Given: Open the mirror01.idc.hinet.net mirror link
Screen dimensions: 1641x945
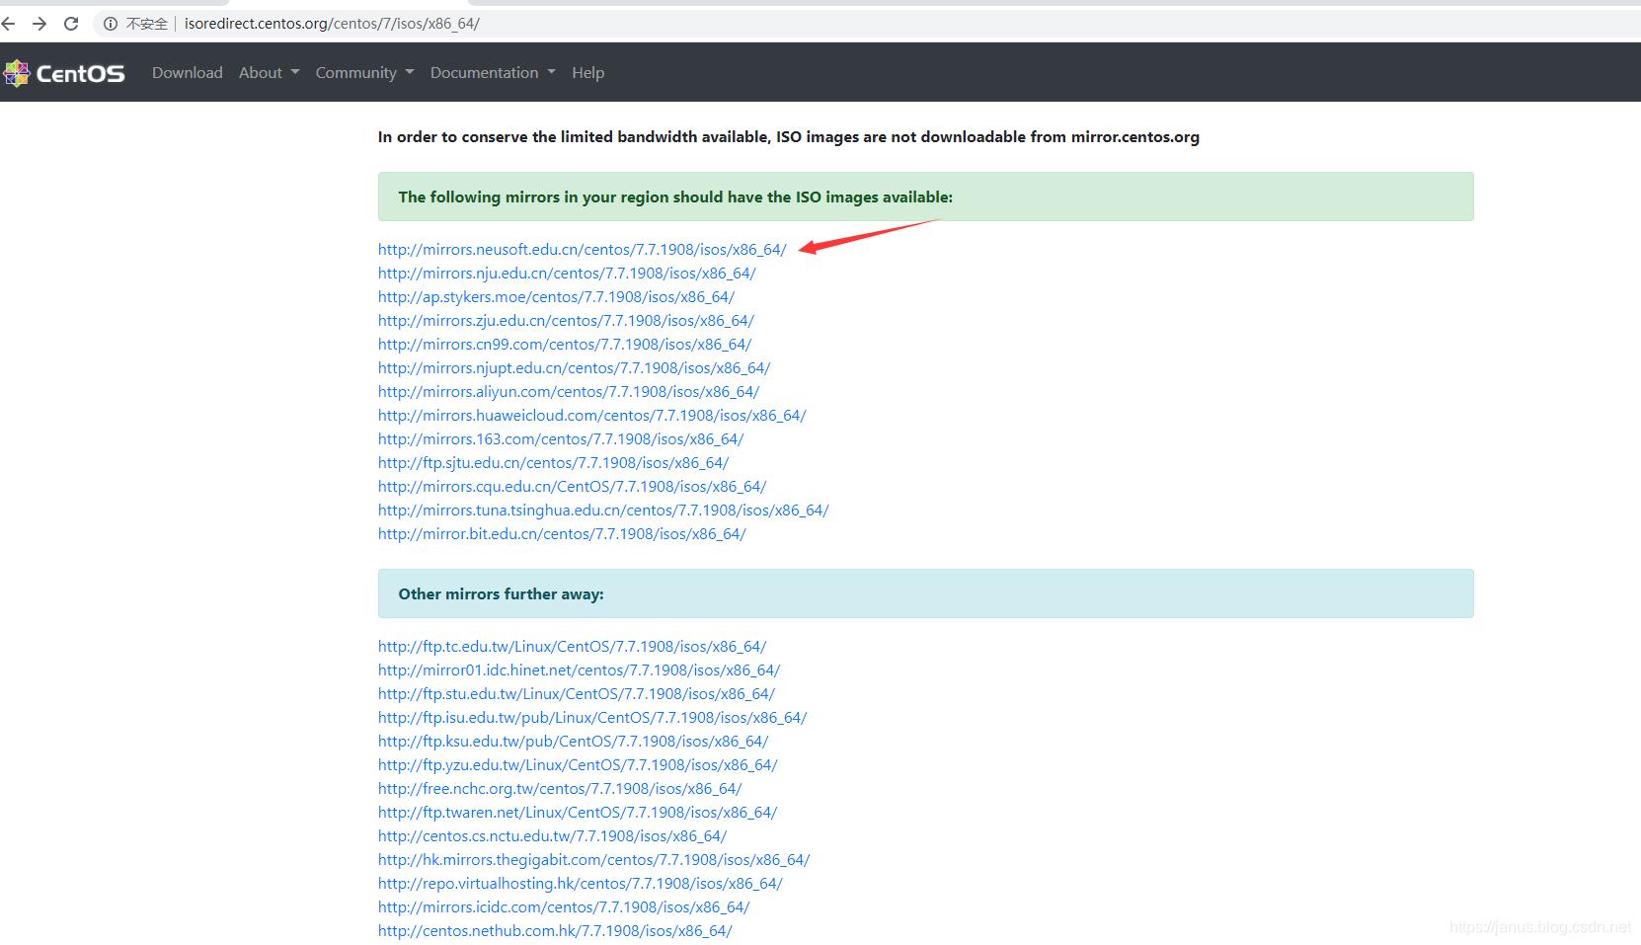Looking at the screenshot, I should tap(580, 670).
